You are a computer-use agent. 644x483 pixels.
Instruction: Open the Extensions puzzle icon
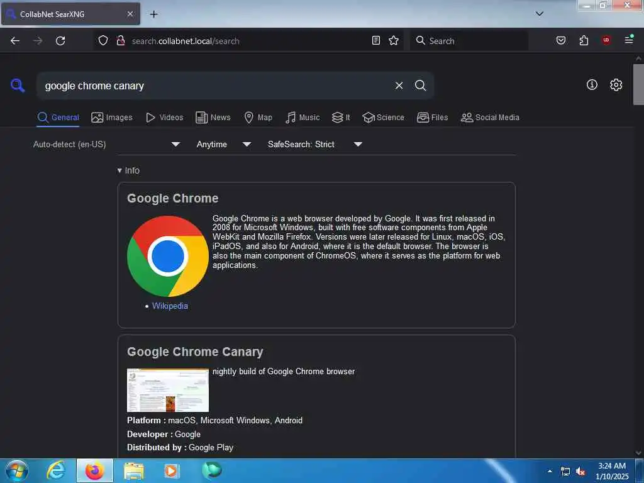[x=584, y=40]
